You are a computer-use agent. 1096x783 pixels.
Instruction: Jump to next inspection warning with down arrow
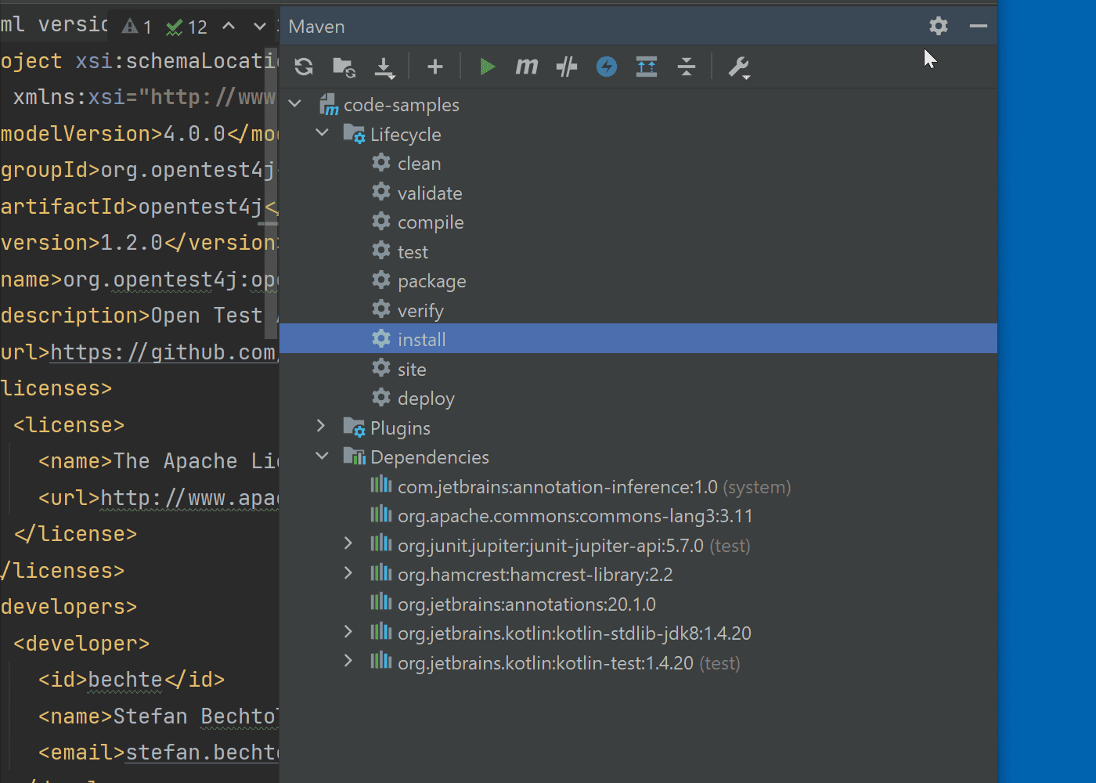tap(259, 26)
